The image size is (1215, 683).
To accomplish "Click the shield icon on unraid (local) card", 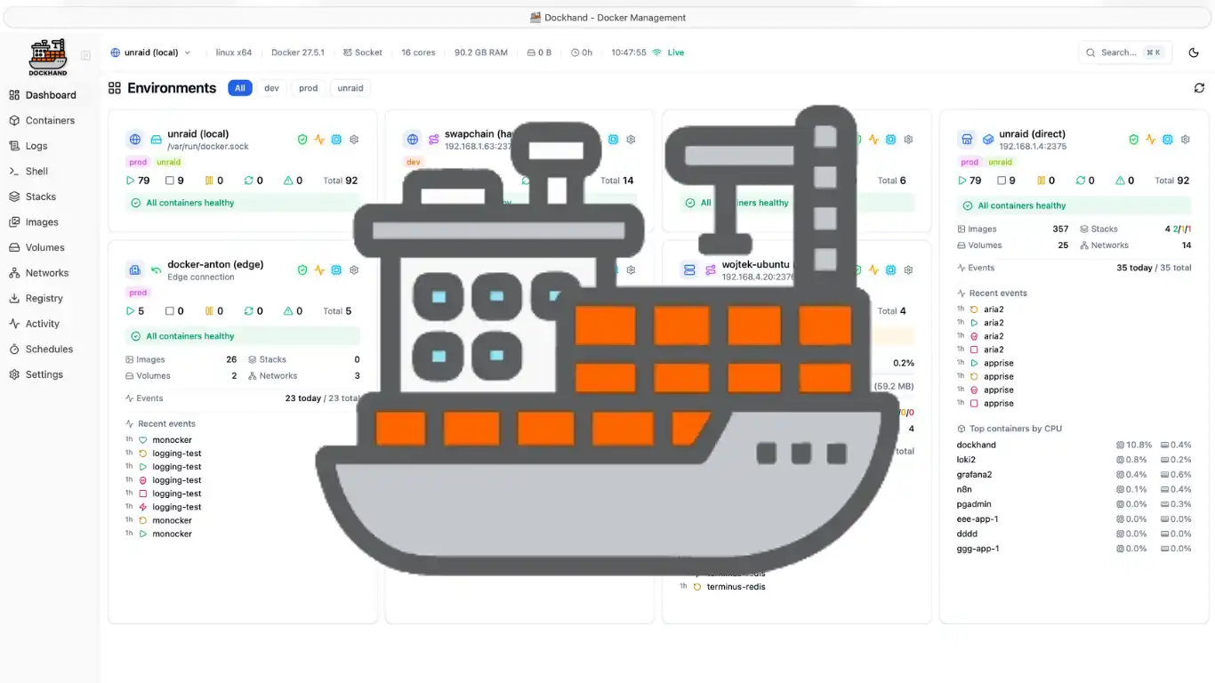I will (x=302, y=140).
